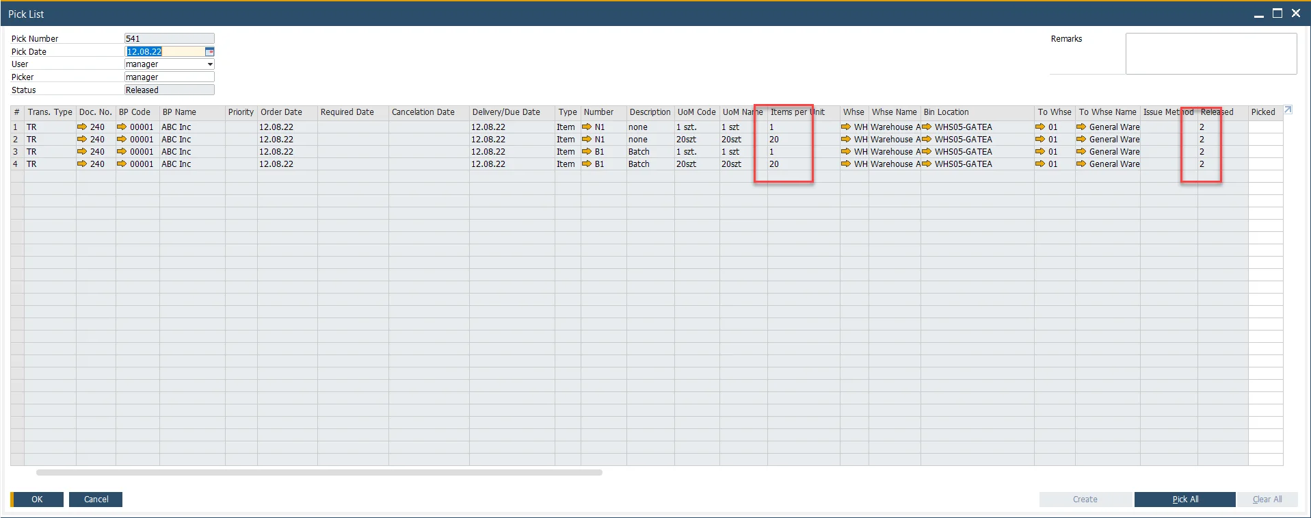1311x518 pixels.
Task: Click the Picked cell in row 4
Action: 1265,164
